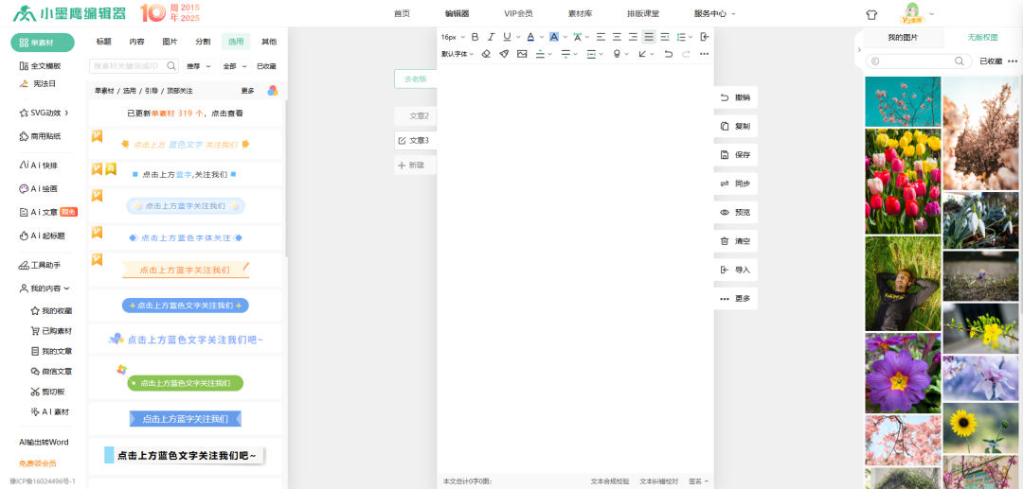1023x489 pixels.
Task: Open the 全部 filter dropdown
Action: pos(235,66)
